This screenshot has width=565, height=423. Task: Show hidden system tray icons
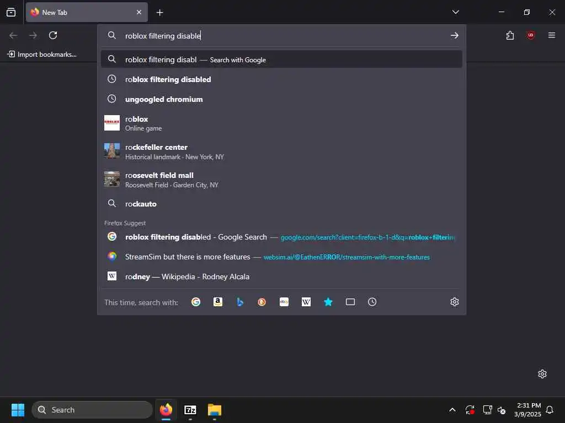point(452,410)
